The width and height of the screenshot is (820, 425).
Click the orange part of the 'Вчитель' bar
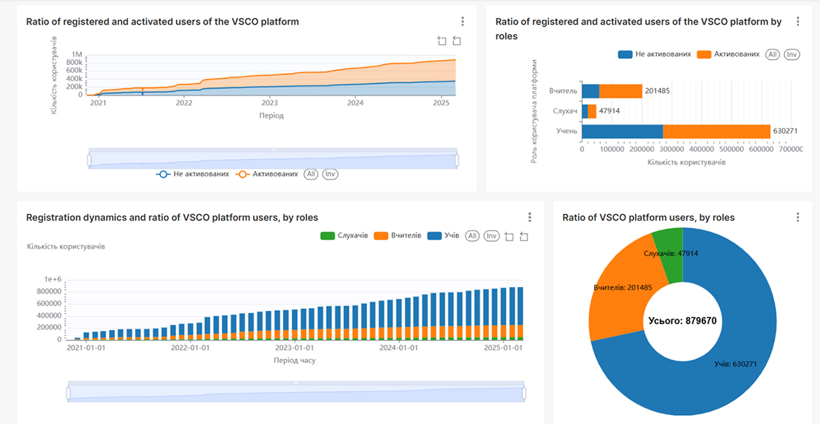[x=620, y=91]
